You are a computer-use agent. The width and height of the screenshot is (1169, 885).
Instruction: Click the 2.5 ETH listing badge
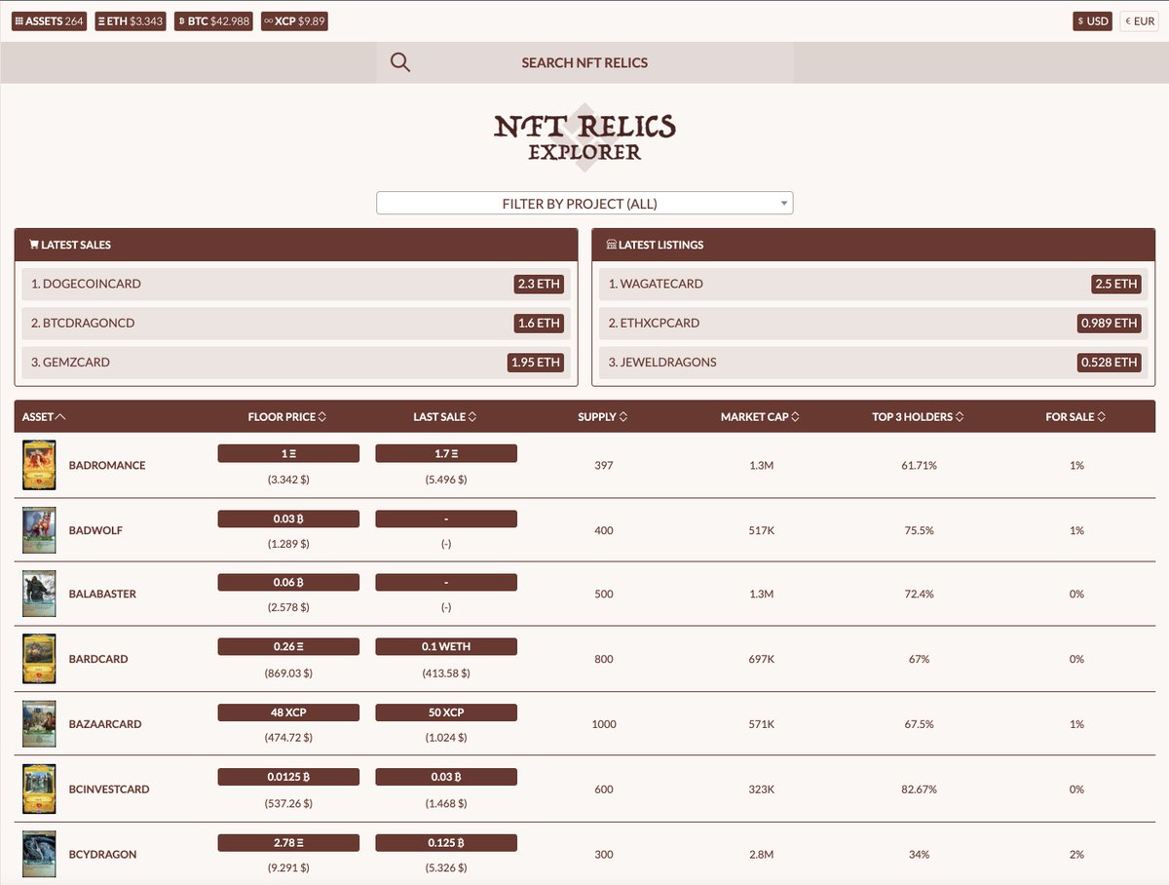(x=1116, y=284)
